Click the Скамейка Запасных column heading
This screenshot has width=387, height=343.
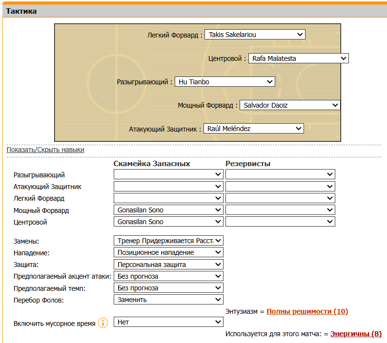click(152, 164)
